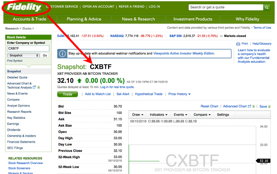This screenshot has height=174, width=277.
Task: Click Log in for real time quote link
Action: (x=117, y=87)
